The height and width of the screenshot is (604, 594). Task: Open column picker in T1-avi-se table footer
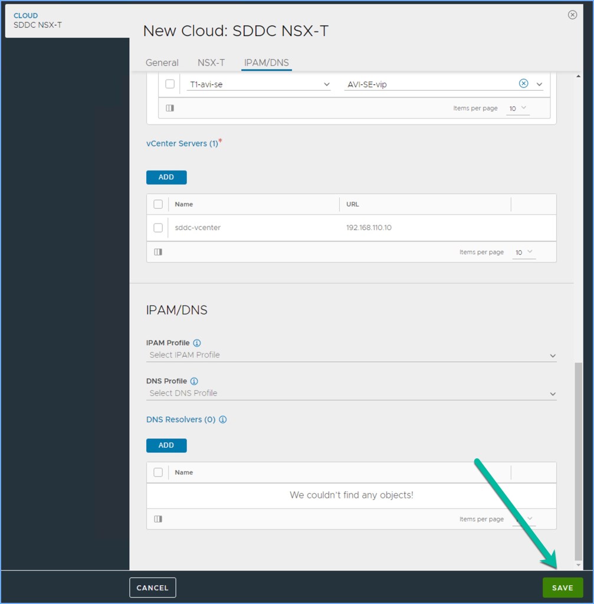pos(170,108)
